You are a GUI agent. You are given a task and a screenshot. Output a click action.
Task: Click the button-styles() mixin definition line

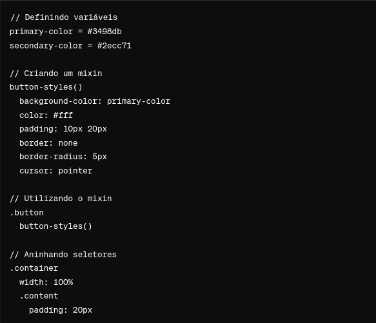[x=46, y=87]
